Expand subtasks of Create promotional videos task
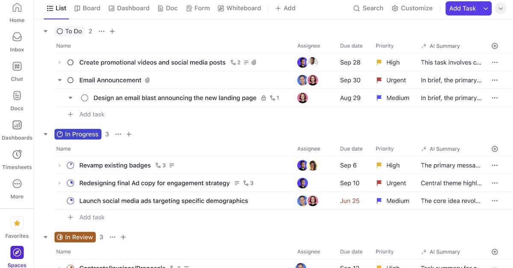Viewport: 513px width, 268px height. (x=60, y=62)
